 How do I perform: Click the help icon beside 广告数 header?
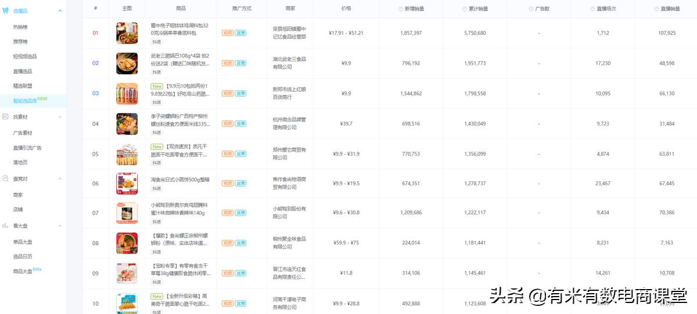pos(531,9)
